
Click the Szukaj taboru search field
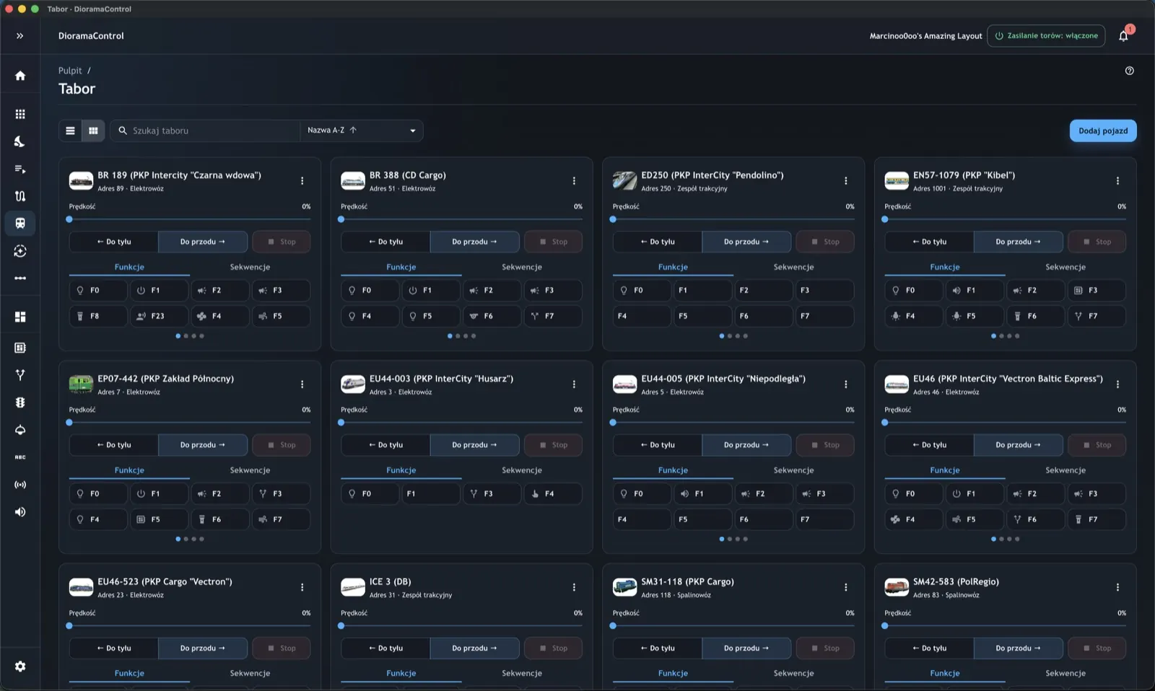[x=205, y=131]
